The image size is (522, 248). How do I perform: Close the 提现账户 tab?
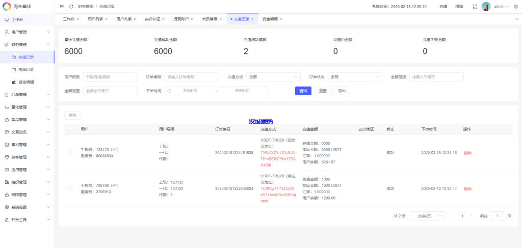tap(192, 19)
